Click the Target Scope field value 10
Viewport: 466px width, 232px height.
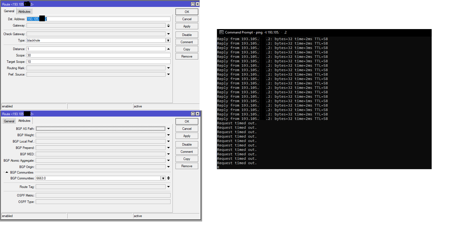[99, 62]
